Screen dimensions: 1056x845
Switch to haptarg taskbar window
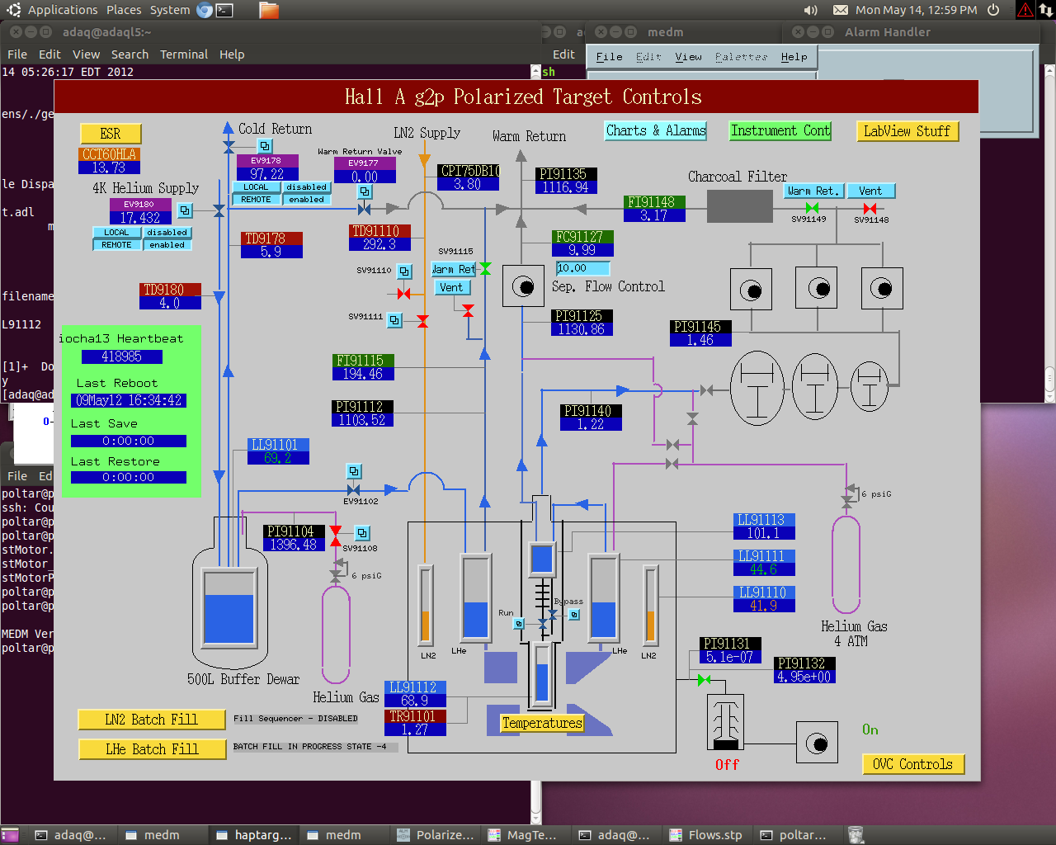253,835
